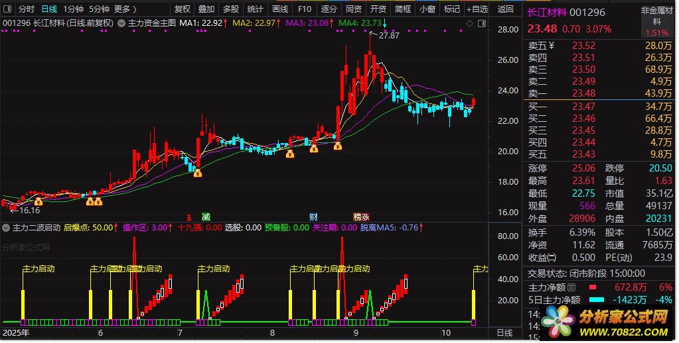Expand the 主力二波启动 indicator dropdown
The image size is (679, 343).
point(7,227)
